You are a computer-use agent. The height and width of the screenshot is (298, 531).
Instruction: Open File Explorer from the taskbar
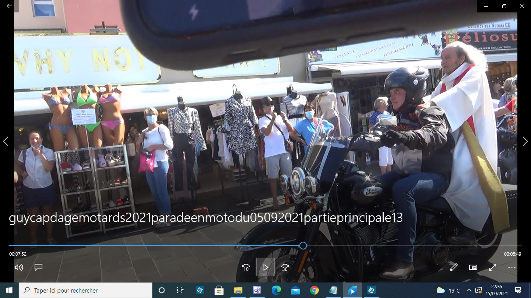(x=238, y=290)
